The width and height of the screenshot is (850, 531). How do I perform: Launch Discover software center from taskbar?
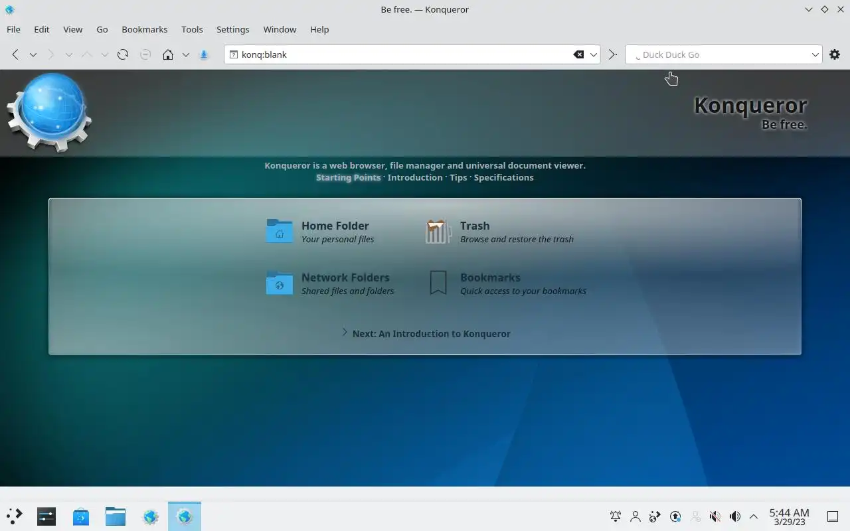(x=81, y=516)
